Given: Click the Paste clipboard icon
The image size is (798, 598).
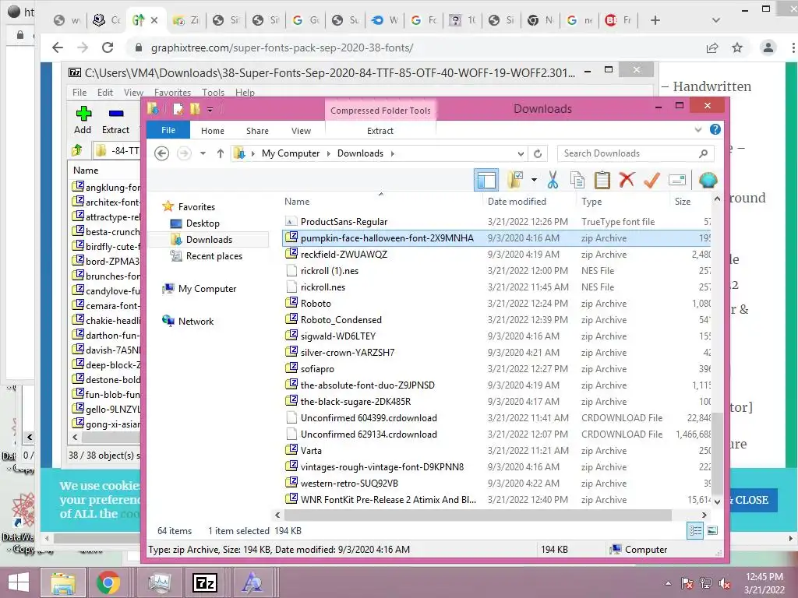Looking at the screenshot, I should pos(602,180).
